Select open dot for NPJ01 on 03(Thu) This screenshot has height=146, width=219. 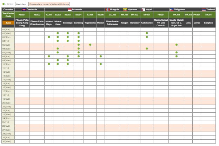point(147,37)
